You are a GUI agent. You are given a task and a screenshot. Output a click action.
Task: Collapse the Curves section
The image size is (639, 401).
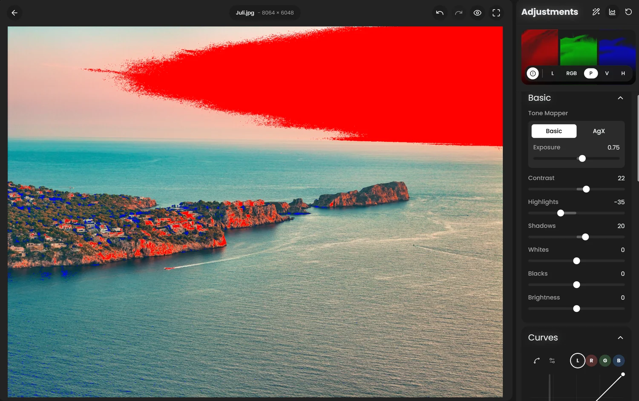pyautogui.click(x=620, y=338)
